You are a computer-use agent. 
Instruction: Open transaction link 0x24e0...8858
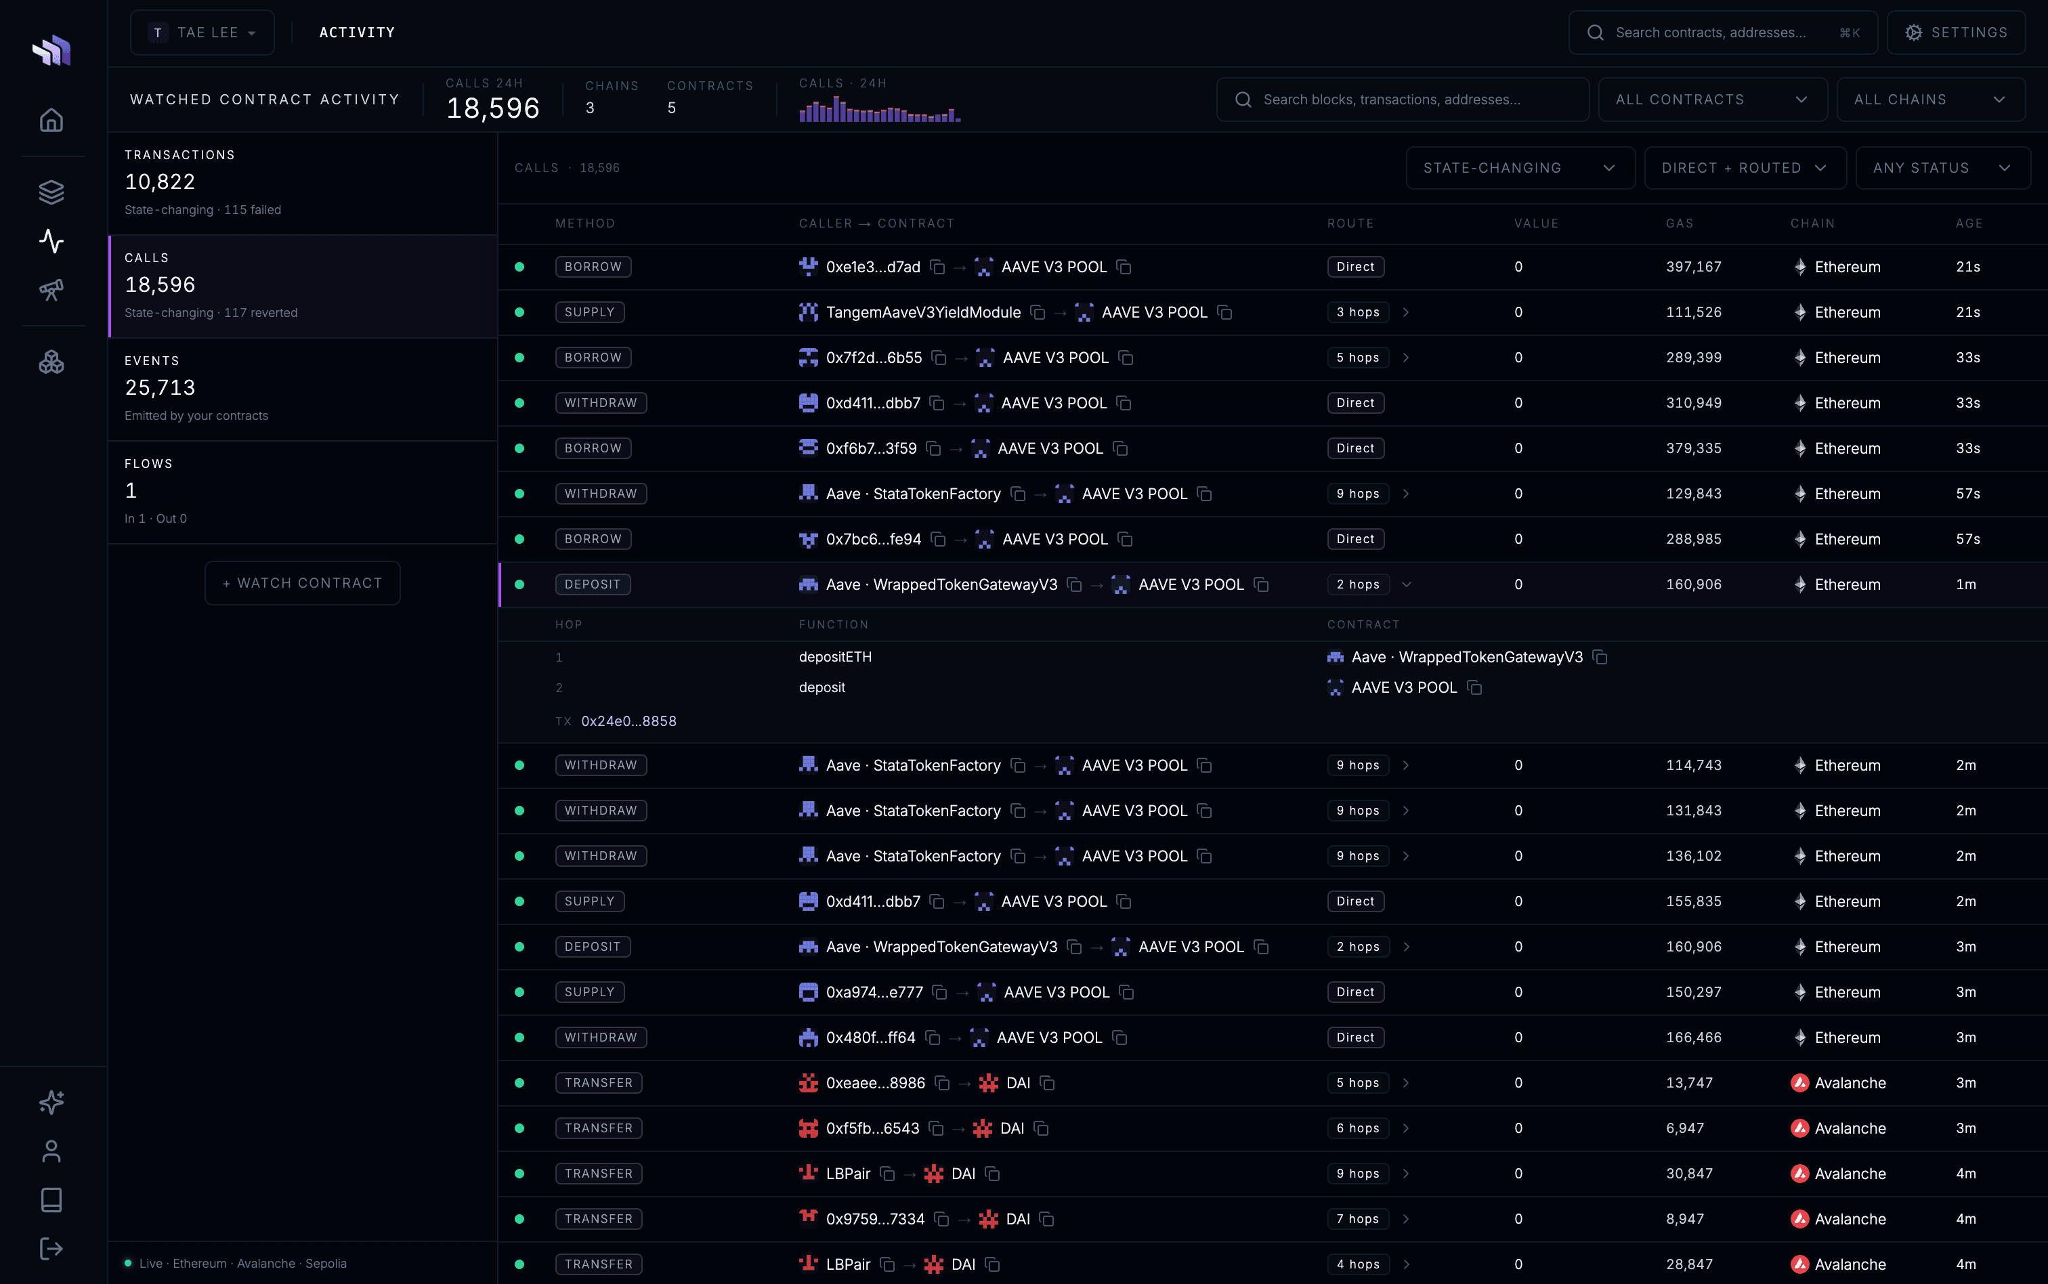click(628, 721)
